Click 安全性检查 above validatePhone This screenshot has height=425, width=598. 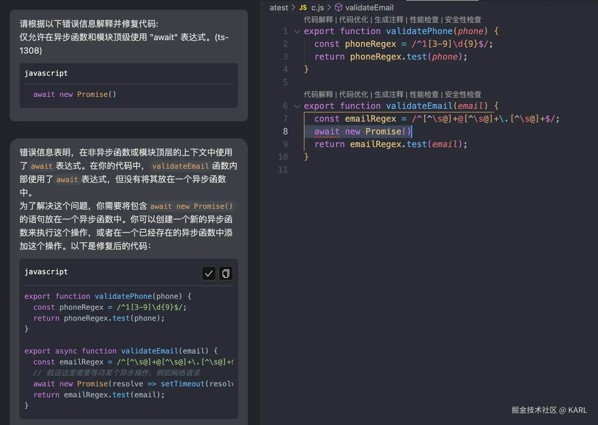pyautogui.click(x=463, y=20)
